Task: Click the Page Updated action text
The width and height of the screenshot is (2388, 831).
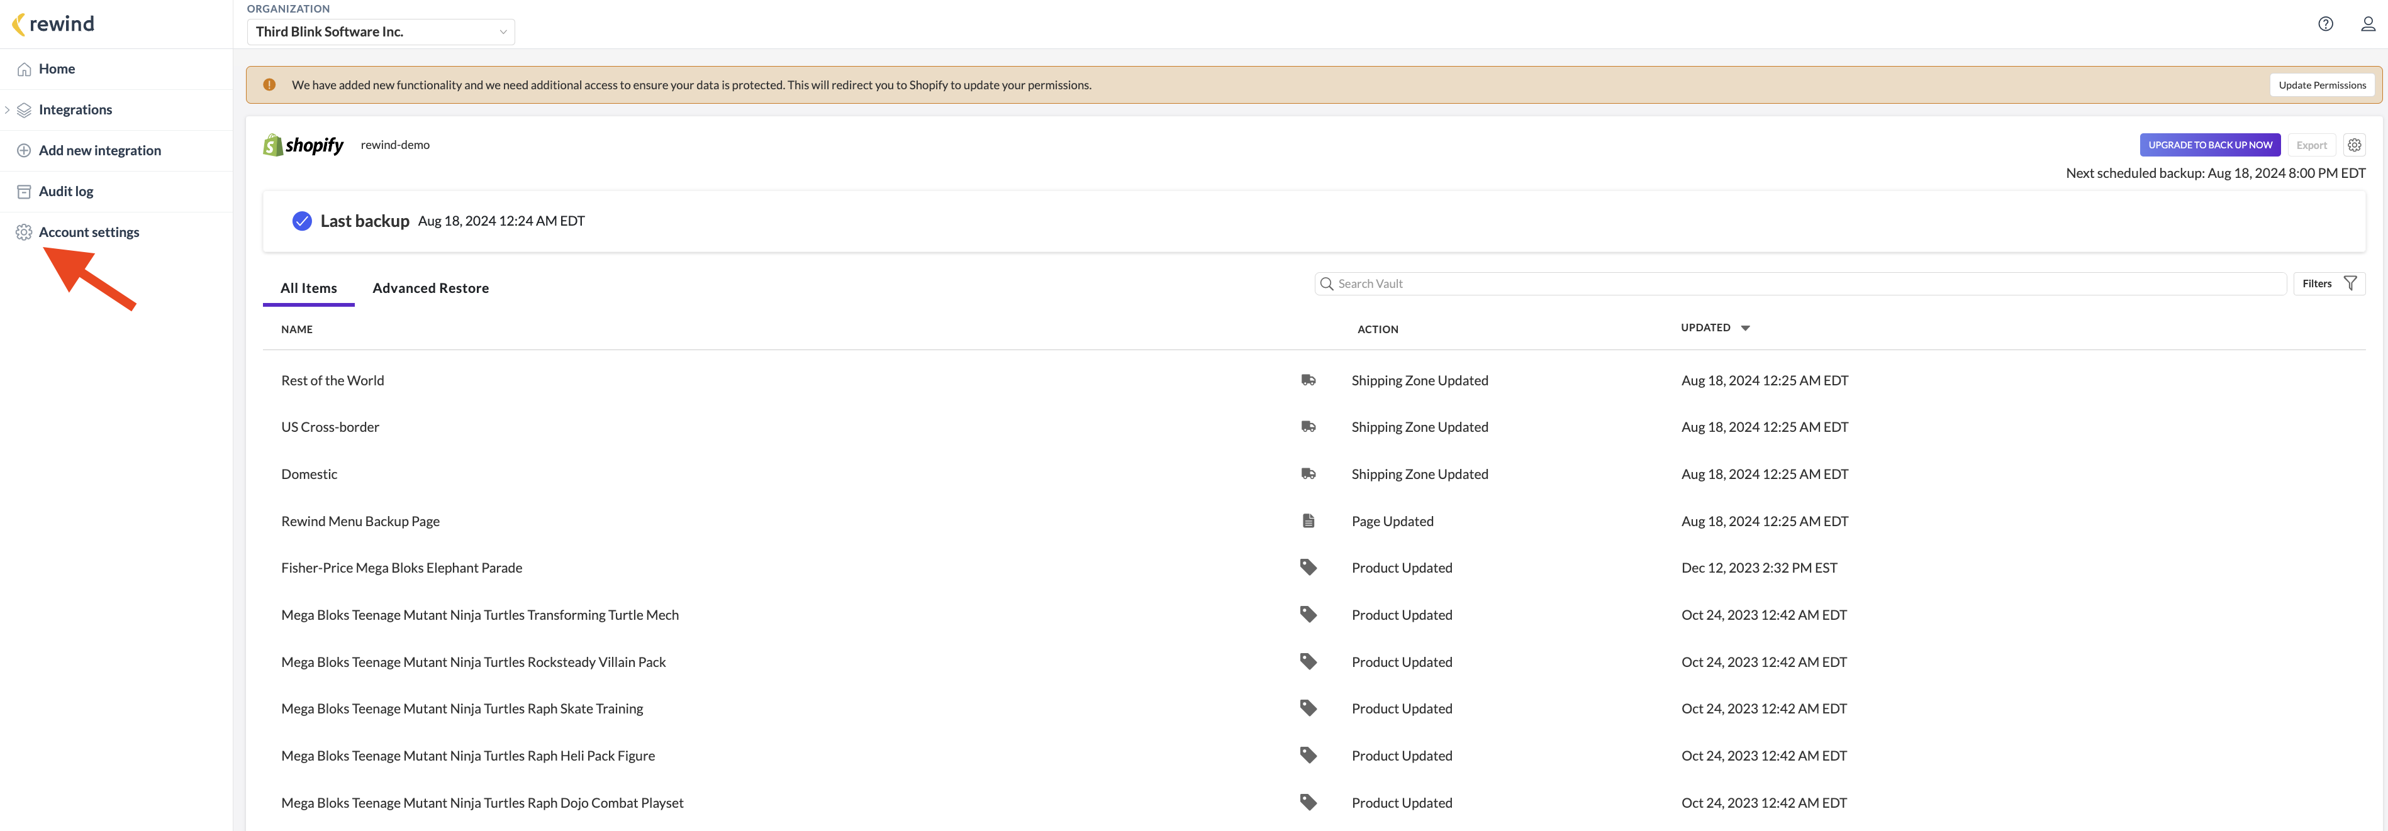Action: click(x=1392, y=522)
